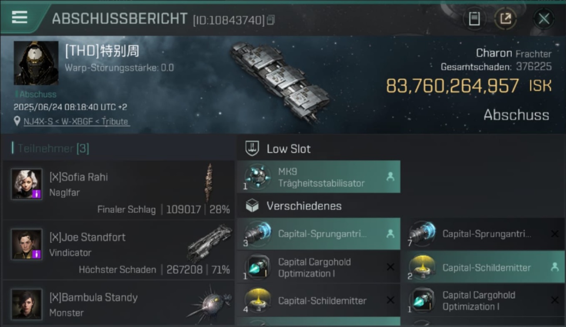
Task: Open the NJ4X-S location link
Action: tap(76, 122)
